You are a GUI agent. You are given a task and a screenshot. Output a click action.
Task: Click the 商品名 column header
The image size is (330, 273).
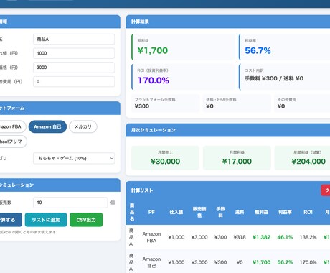click(x=132, y=212)
